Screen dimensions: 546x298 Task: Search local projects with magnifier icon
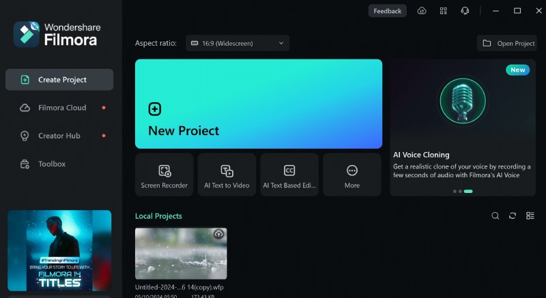tap(495, 216)
